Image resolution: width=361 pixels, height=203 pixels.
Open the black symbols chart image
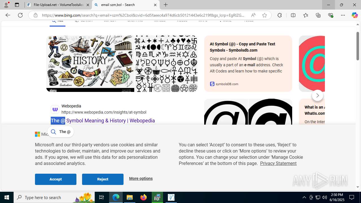tap(166, 64)
